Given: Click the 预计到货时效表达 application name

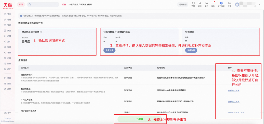Looking at the screenshot, I should point(29,111).
